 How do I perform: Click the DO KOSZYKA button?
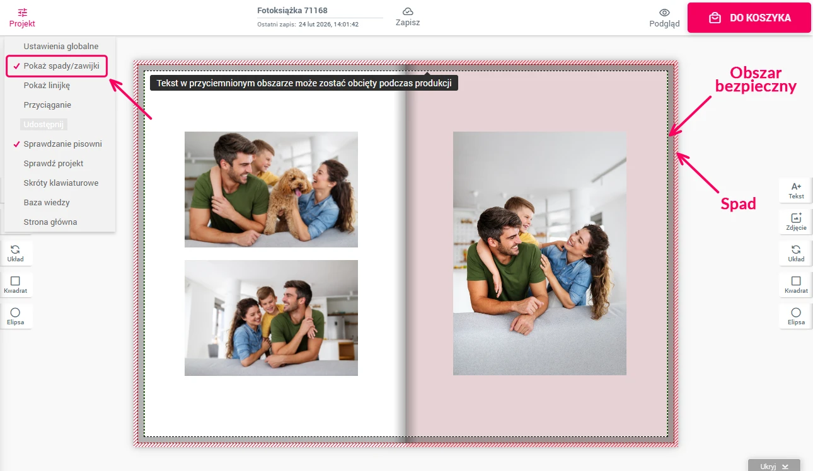coord(749,18)
